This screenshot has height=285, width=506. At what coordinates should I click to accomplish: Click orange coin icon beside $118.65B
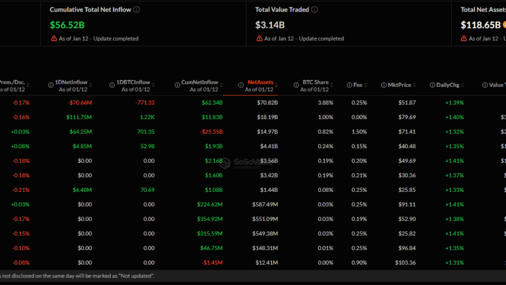click(x=505, y=25)
